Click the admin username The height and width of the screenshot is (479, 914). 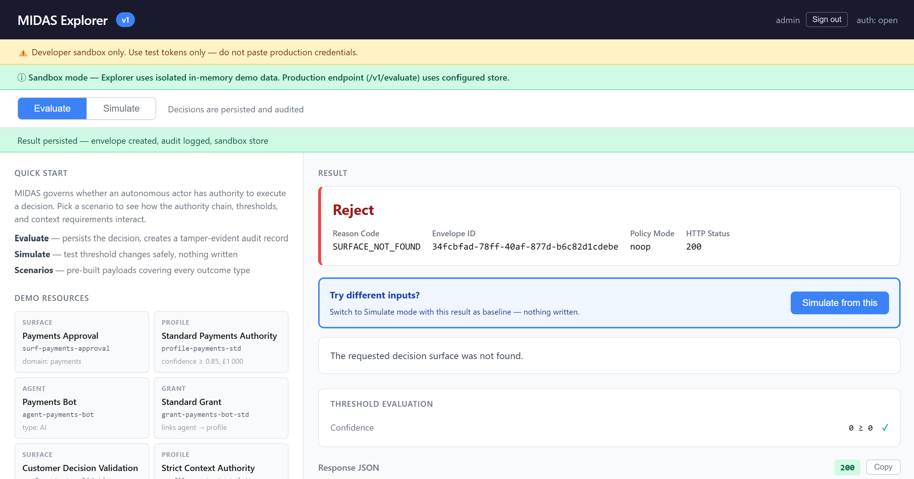[x=787, y=20]
